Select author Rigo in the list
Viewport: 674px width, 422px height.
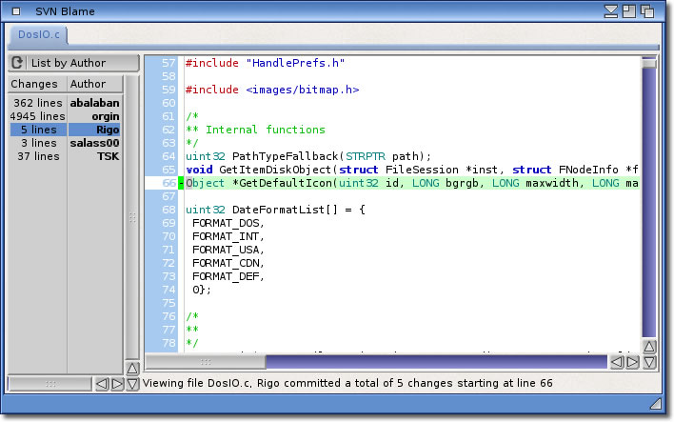(65, 130)
